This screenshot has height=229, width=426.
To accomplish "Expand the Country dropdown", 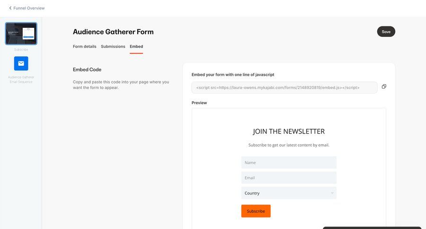I will [x=284, y=193].
